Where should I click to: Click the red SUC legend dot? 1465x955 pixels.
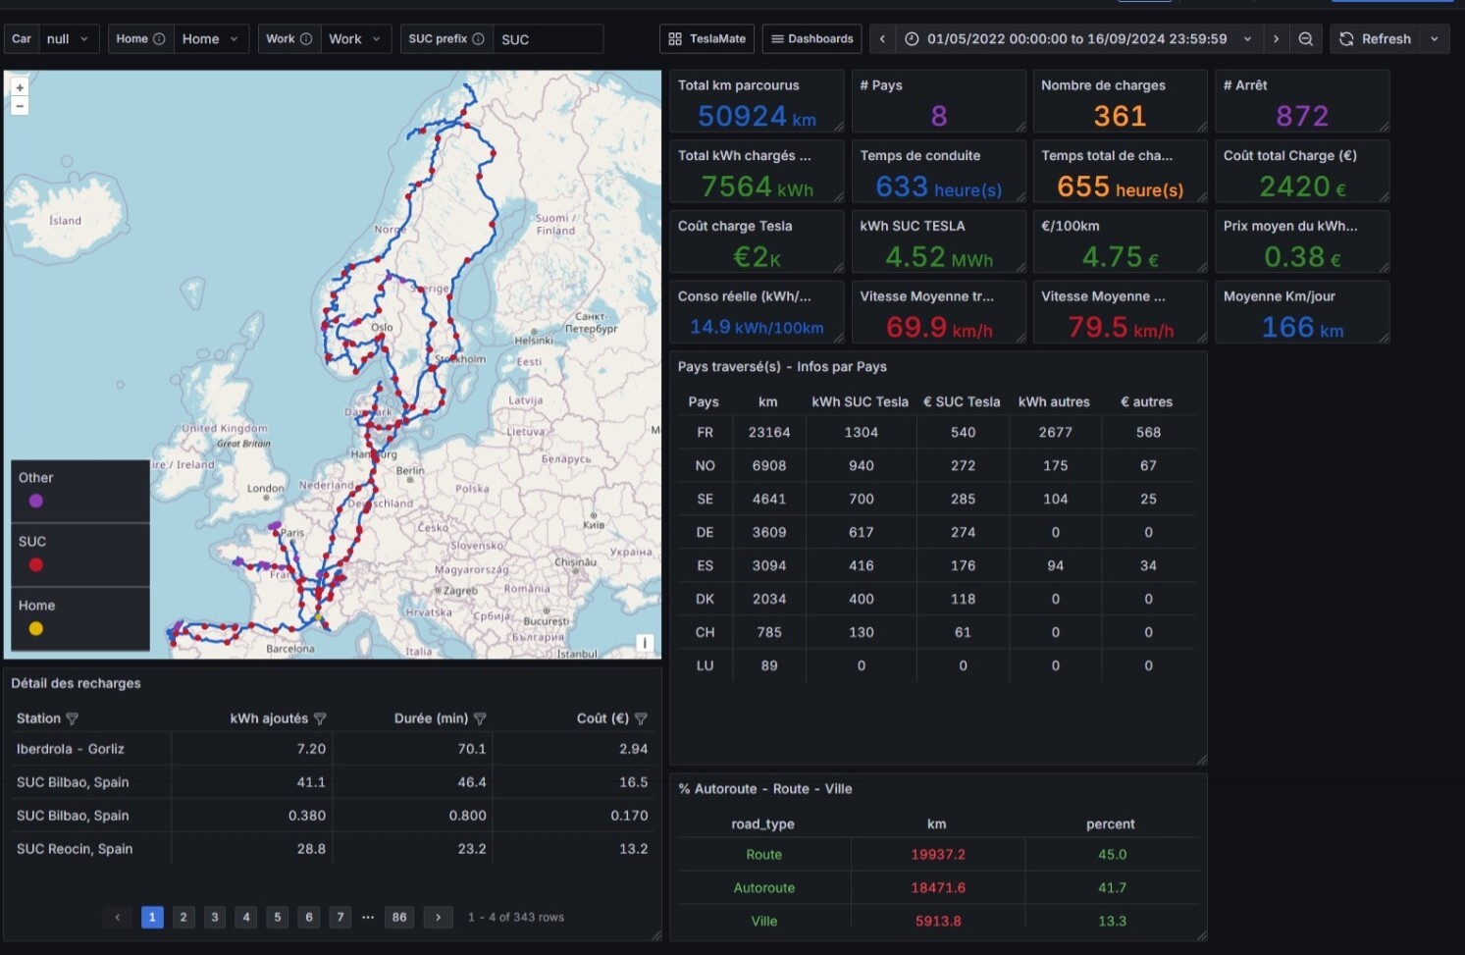tap(36, 564)
